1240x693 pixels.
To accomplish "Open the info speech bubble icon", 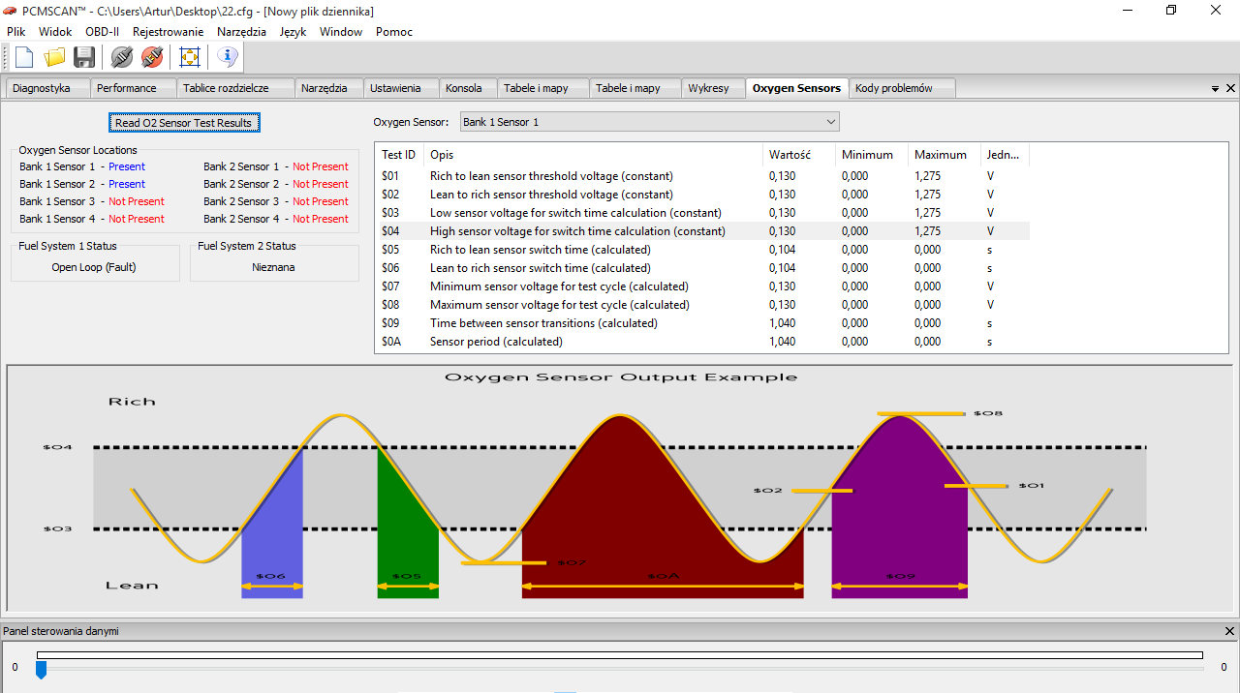I will (x=227, y=58).
